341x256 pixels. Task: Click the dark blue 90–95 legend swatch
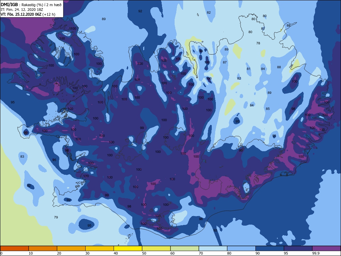tap(270, 248)
